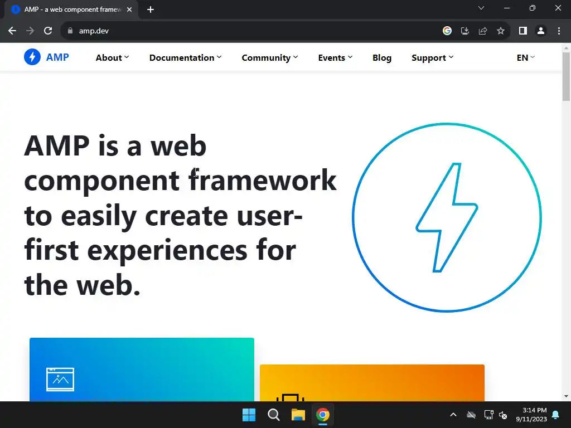Expand the Documentation menu
571x428 pixels.
pyautogui.click(x=185, y=57)
